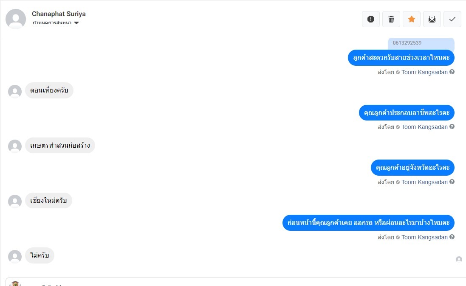Click the Chanaphat Suriya name heading
The width and height of the screenshot is (466, 286).
pyautogui.click(x=59, y=14)
